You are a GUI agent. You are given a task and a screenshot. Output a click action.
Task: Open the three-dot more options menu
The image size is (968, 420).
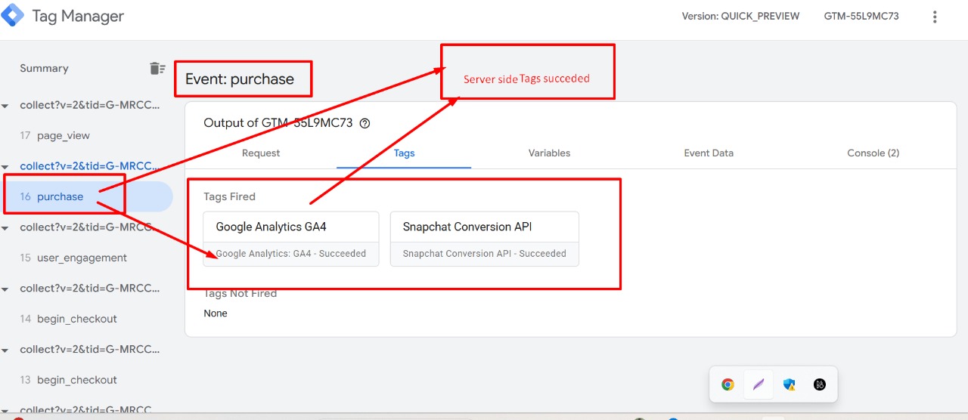935,17
